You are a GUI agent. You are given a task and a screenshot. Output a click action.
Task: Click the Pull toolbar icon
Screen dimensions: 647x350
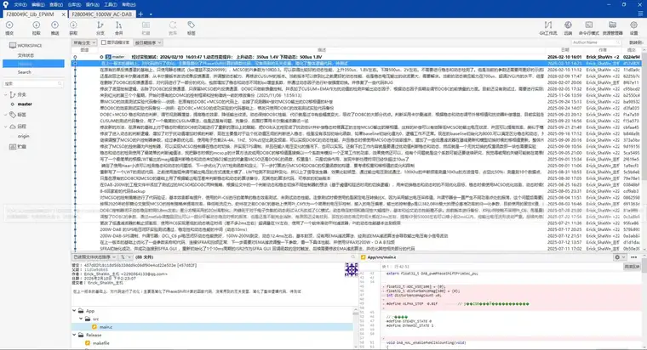[37, 27]
